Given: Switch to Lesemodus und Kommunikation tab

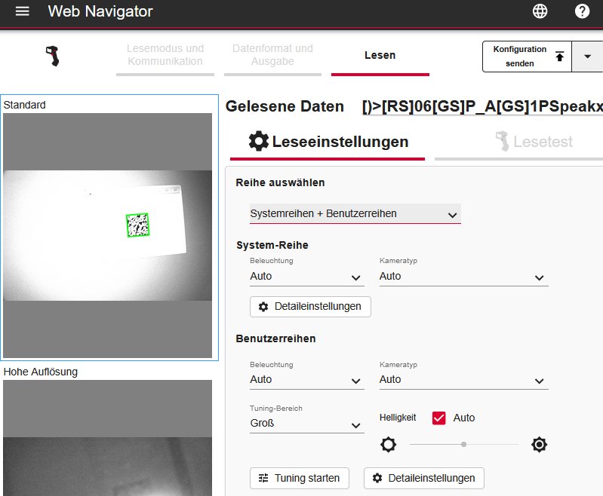Looking at the screenshot, I should tap(165, 55).
